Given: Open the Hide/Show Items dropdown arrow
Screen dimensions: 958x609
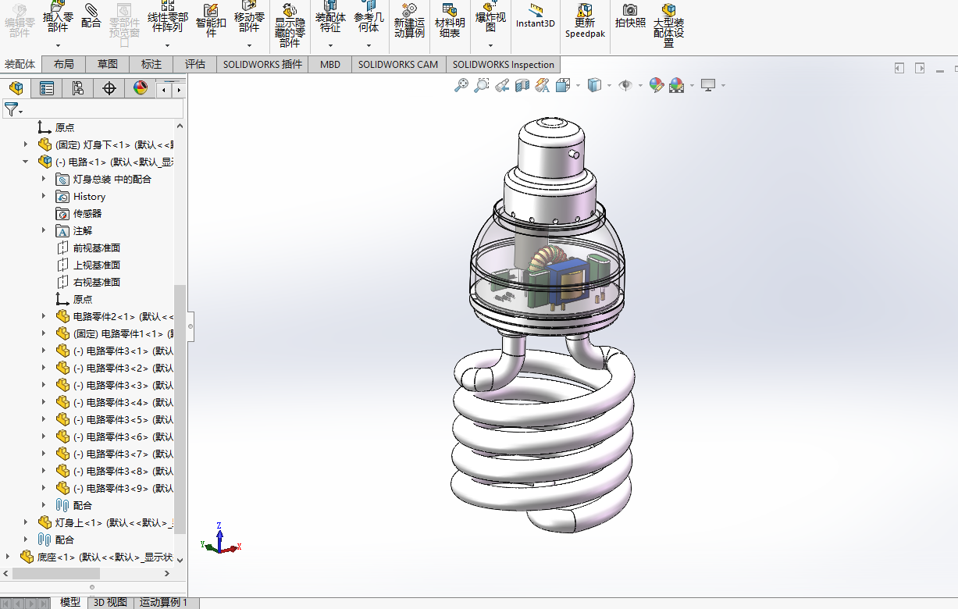Looking at the screenshot, I should pyautogui.click(x=640, y=86).
